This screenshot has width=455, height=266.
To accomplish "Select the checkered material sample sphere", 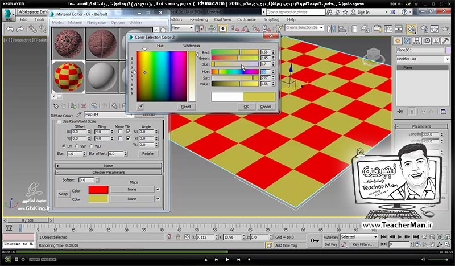I will 68,77.
